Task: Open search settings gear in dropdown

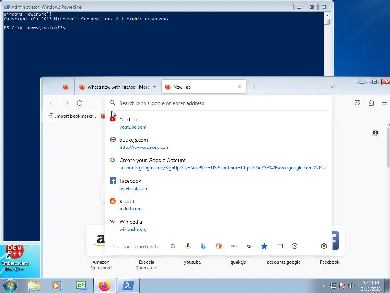Action: [x=324, y=246]
